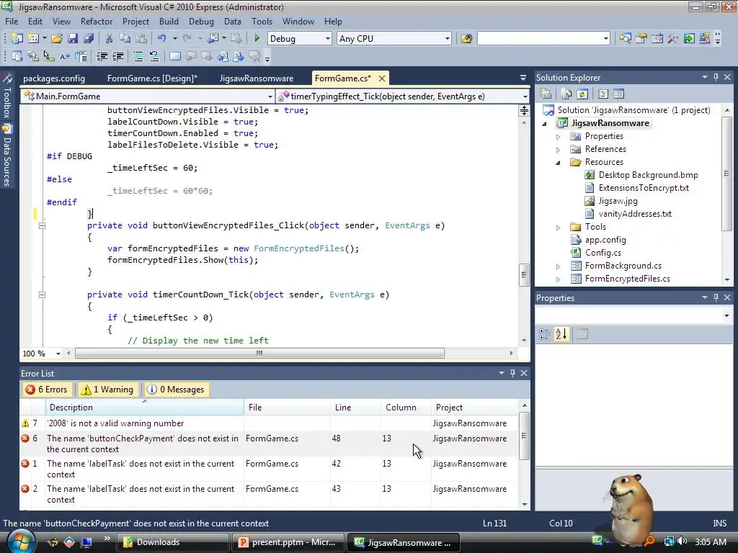Uncomment the selected lines icon
The image size is (738, 553).
tap(154, 57)
